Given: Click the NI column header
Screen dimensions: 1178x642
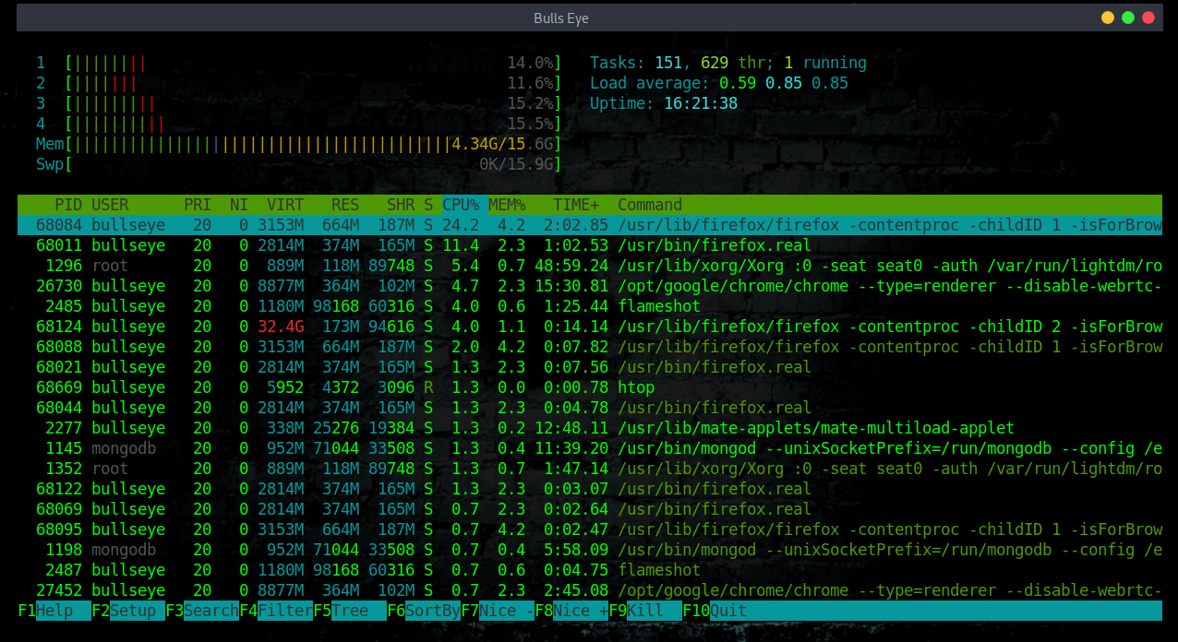Looking at the screenshot, I should pos(239,205).
